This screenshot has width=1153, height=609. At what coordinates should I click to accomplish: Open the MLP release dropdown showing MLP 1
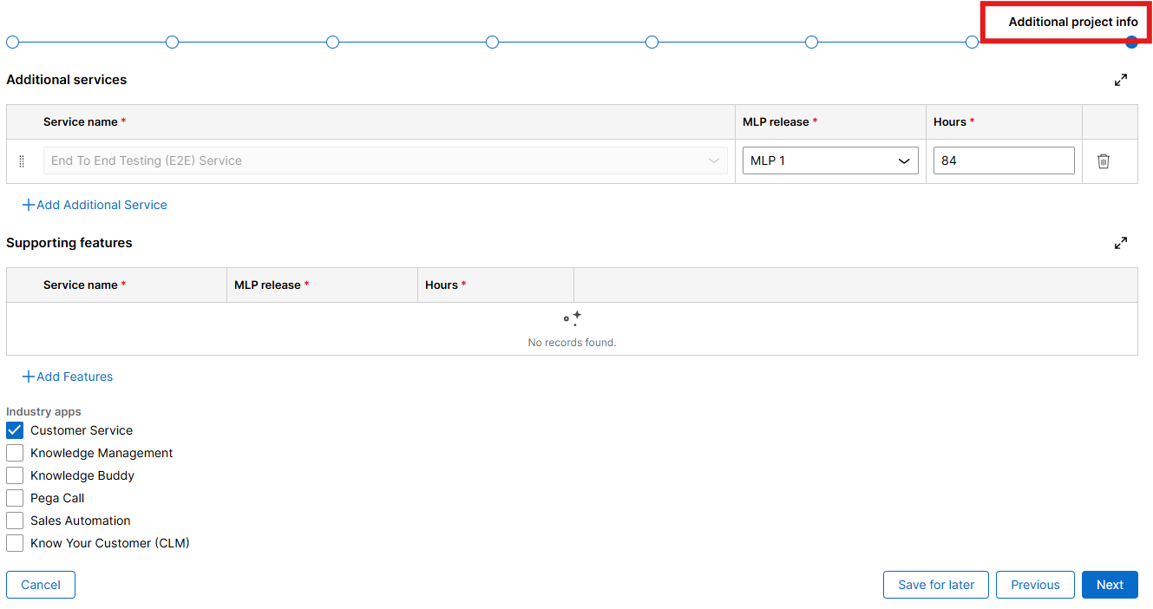click(829, 161)
